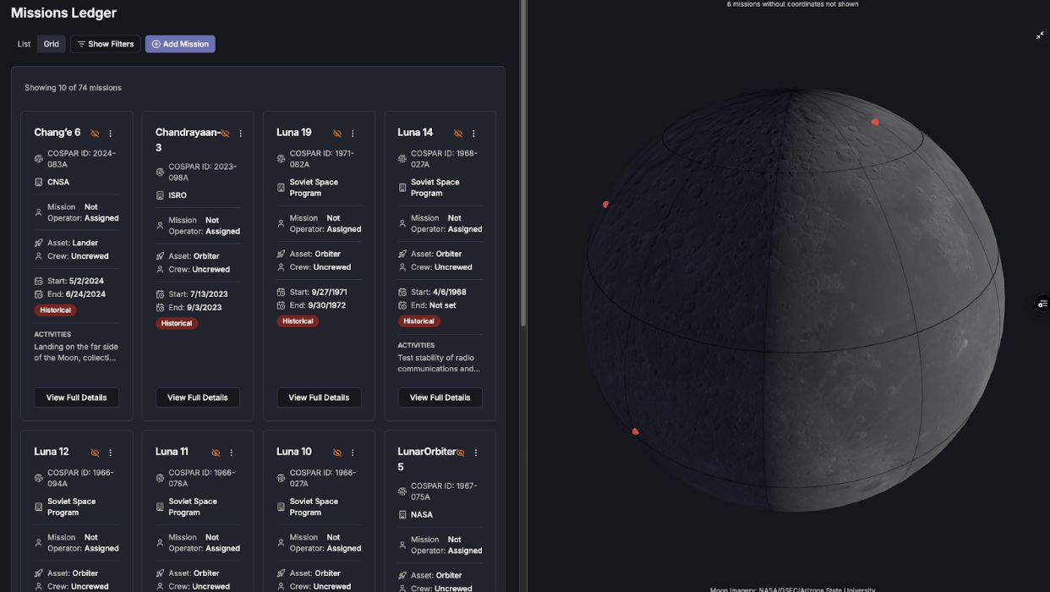
Task: Click the Missions Ledger heading
Action: pos(63,13)
